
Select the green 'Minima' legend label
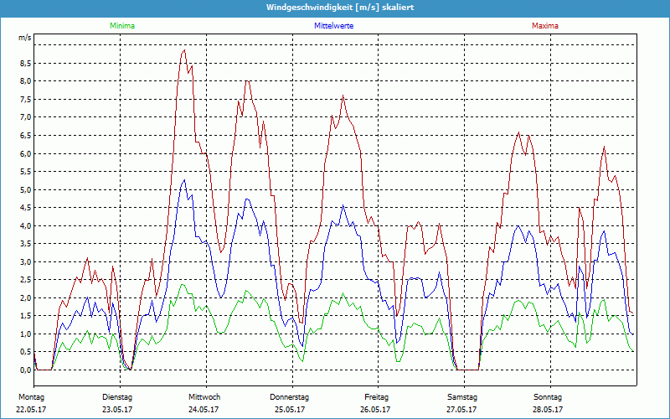point(122,26)
